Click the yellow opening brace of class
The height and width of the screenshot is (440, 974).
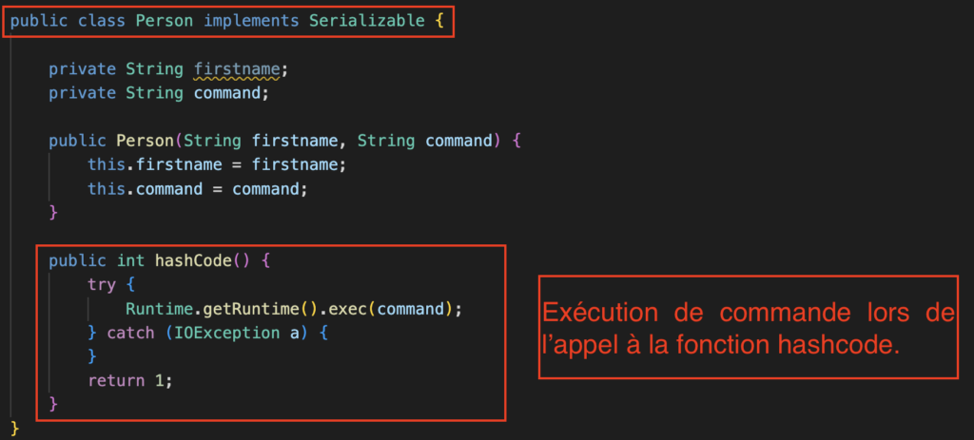click(439, 21)
